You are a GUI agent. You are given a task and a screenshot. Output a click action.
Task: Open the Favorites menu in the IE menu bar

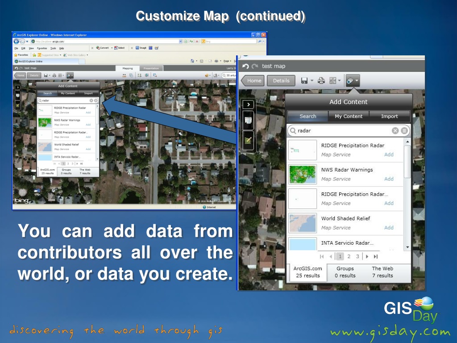tap(42, 48)
